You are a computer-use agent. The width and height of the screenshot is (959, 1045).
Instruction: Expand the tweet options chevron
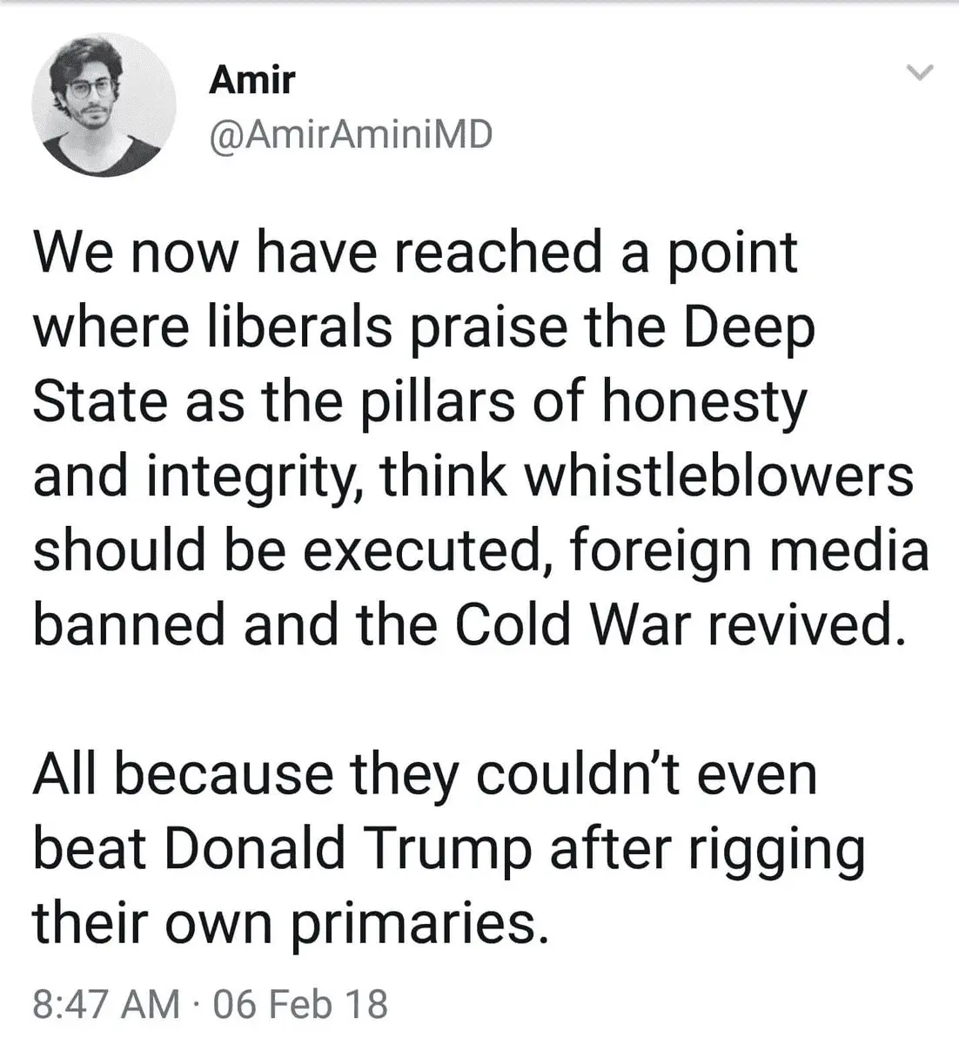point(919,73)
